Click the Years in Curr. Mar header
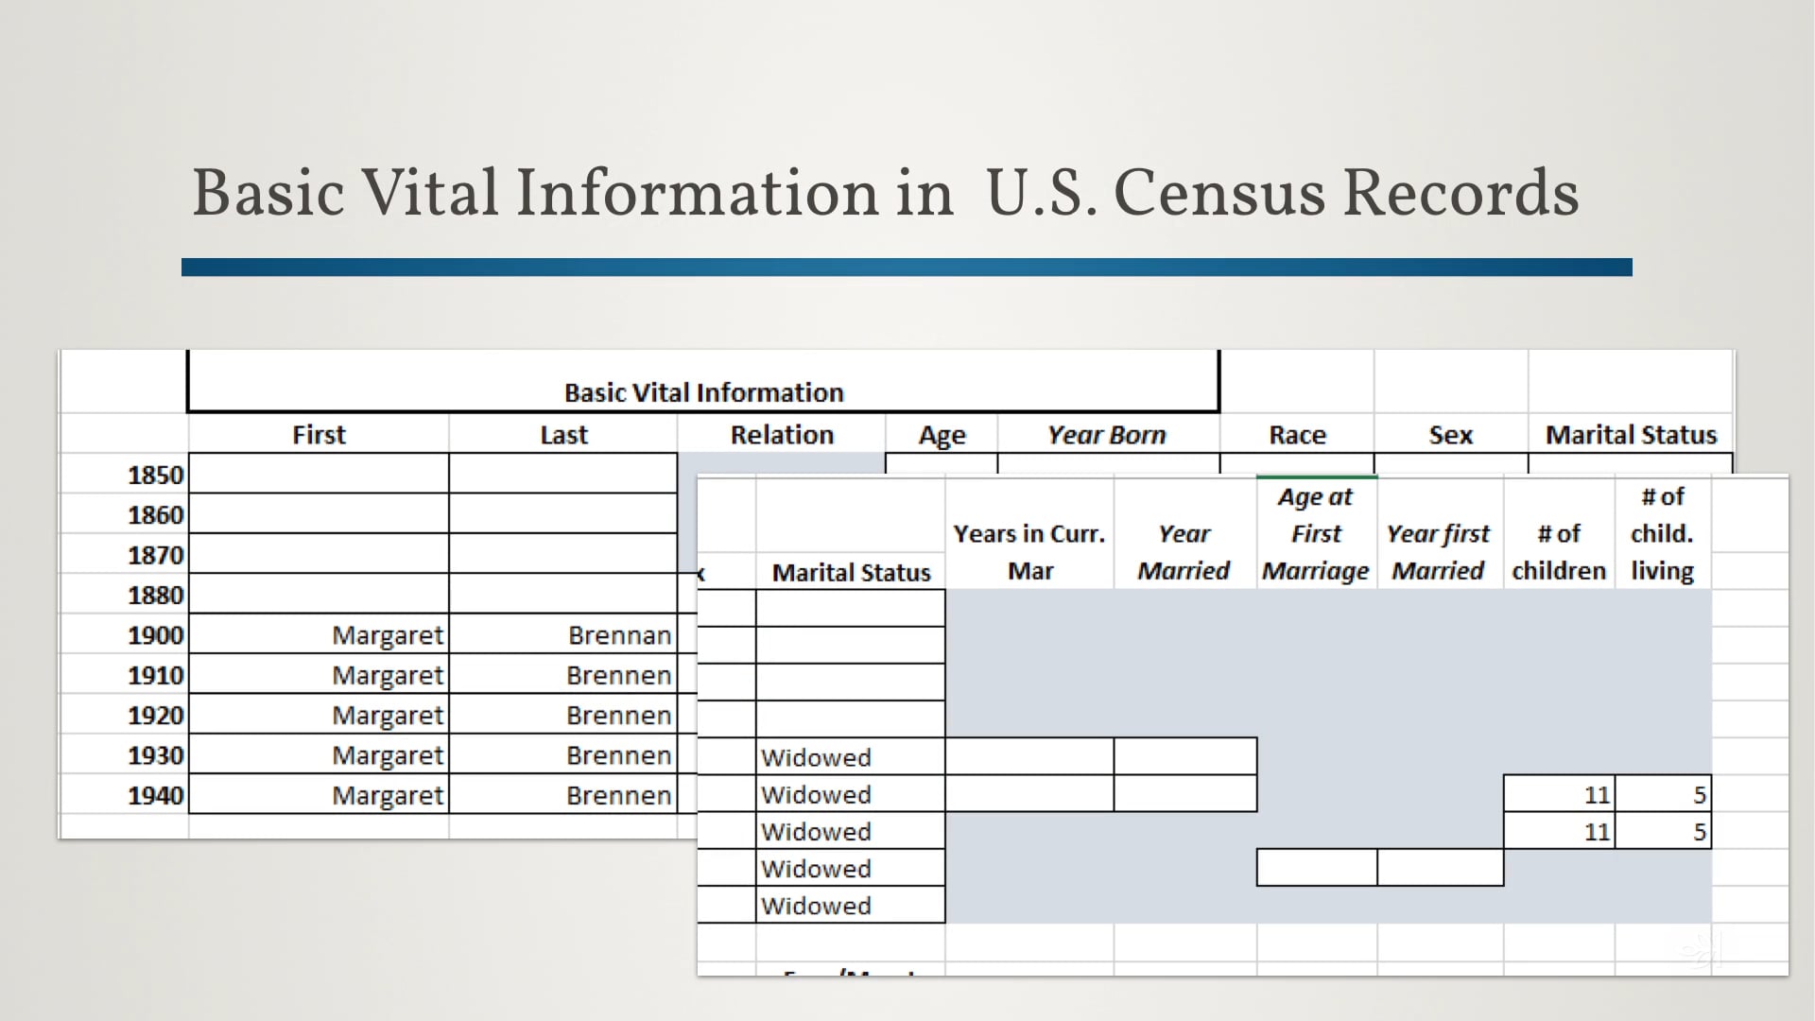 tap(1028, 551)
